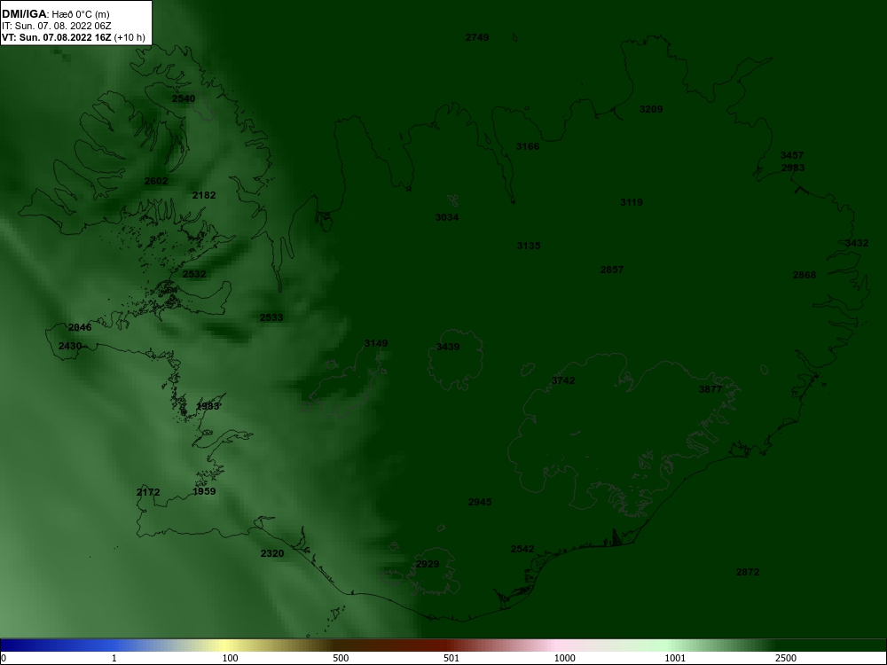Select the 1 label on legend scale
Viewport: 887px width, 665px height.
(x=114, y=658)
